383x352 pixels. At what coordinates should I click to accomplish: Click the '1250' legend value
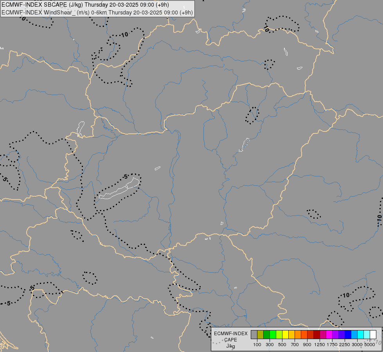(x=320, y=345)
